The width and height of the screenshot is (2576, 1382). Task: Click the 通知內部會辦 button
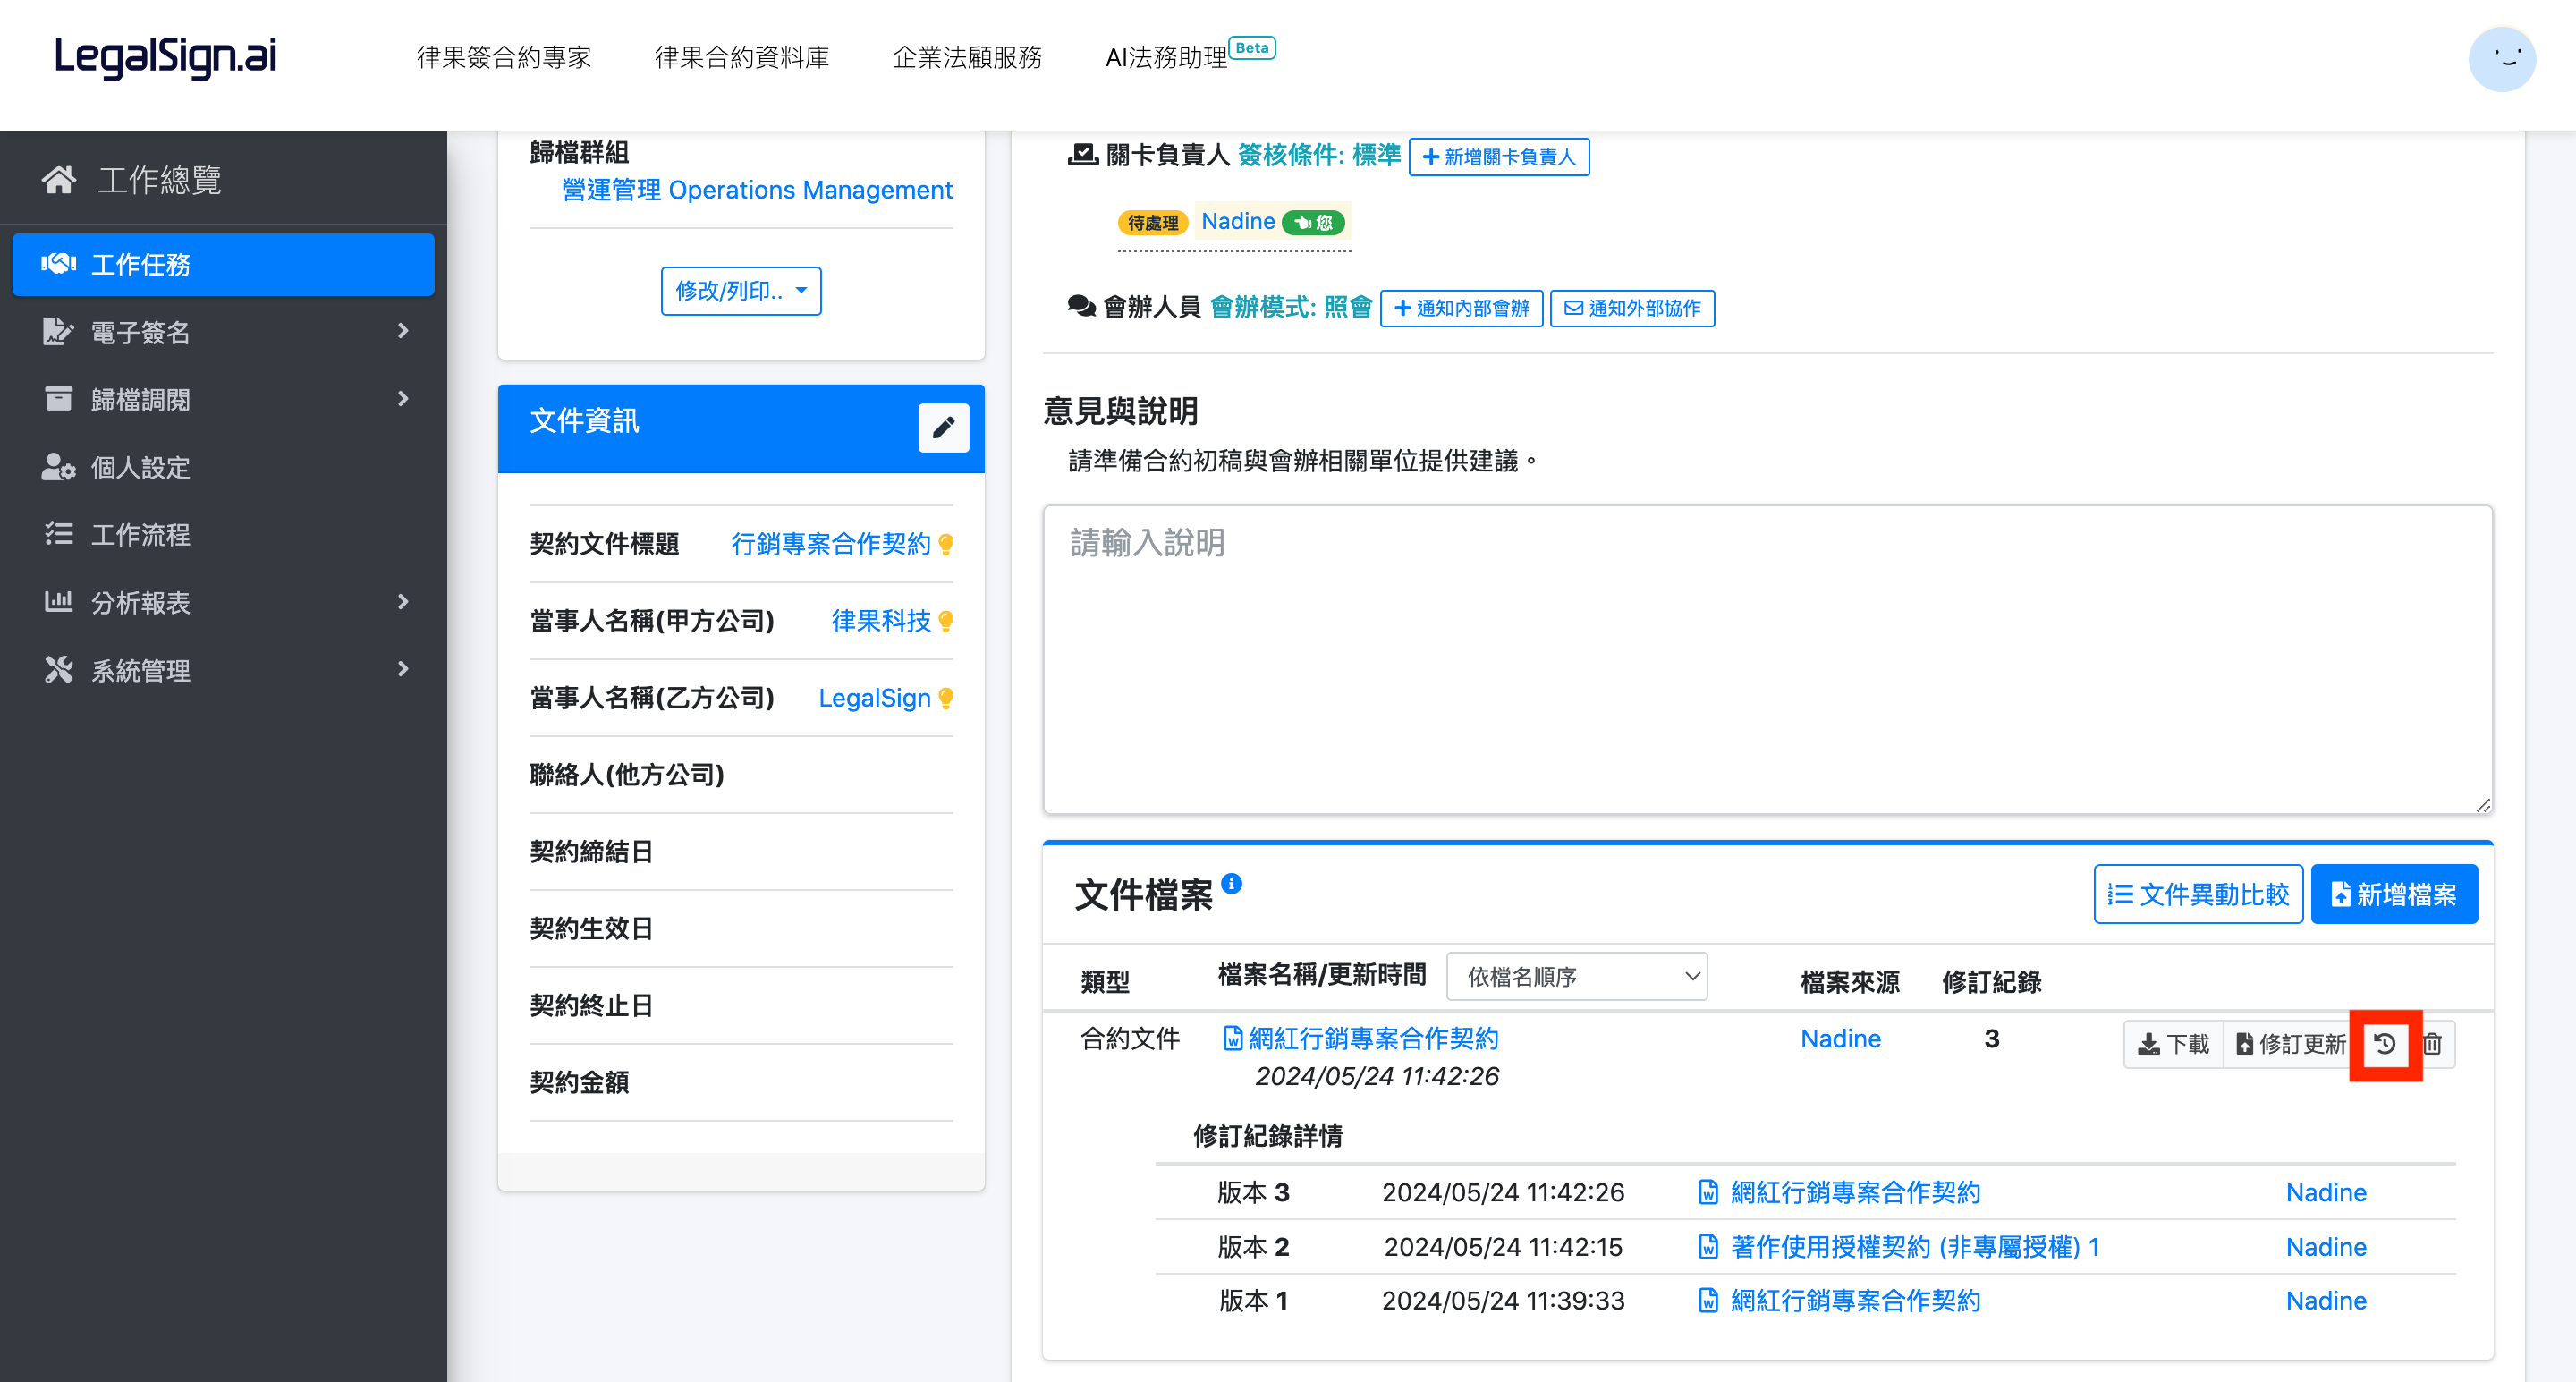[1461, 308]
